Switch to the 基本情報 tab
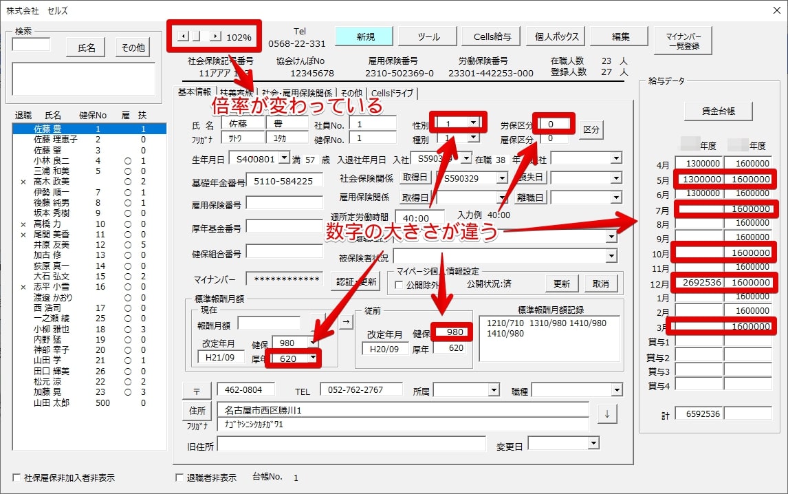 tap(195, 92)
